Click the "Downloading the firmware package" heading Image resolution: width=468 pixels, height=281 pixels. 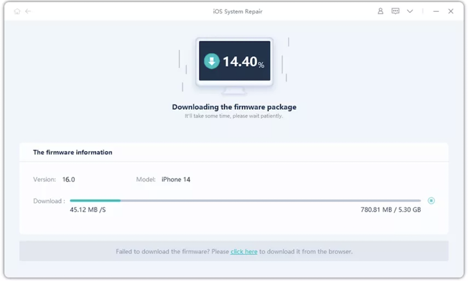coord(234,107)
